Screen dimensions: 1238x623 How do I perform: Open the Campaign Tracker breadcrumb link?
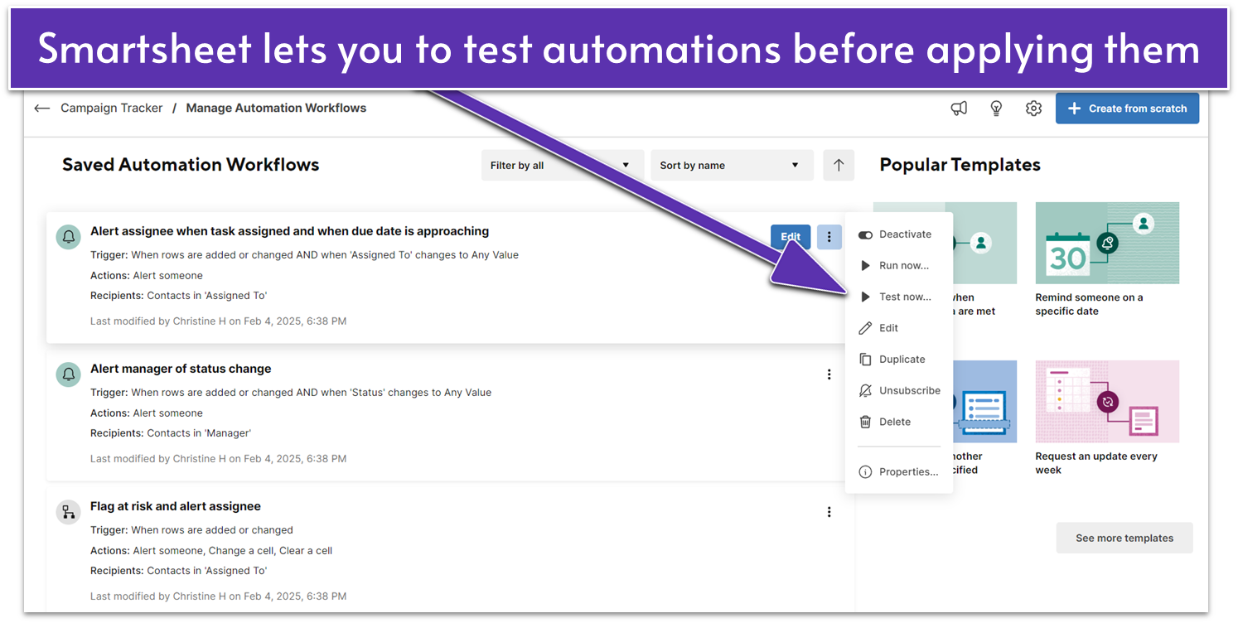point(112,109)
